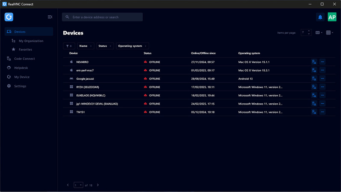Expand the Status filter dropdown
The height and width of the screenshot is (192, 341).
coord(105,46)
